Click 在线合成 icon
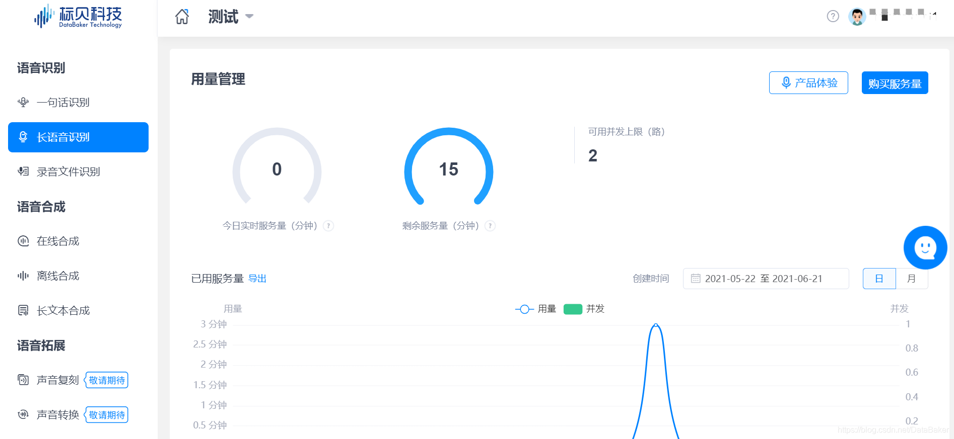 click(23, 241)
